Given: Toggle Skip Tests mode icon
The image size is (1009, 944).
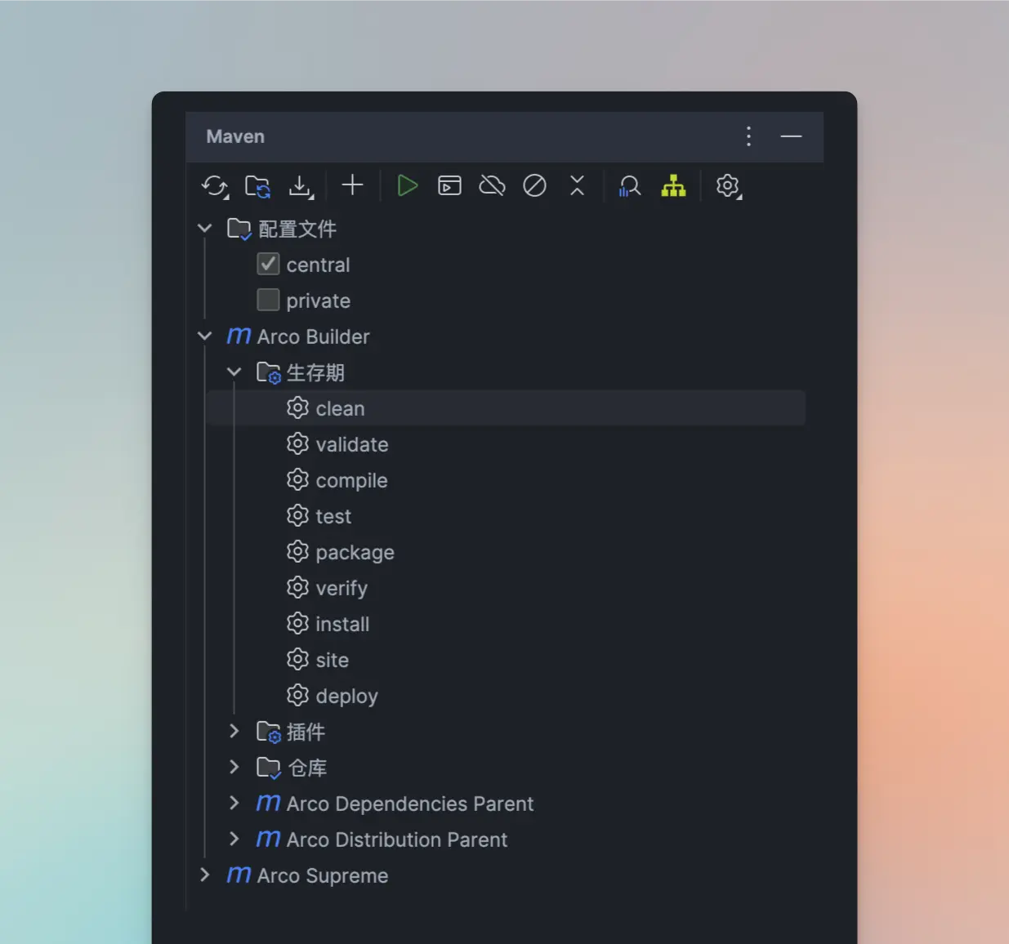Looking at the screenshot, I should pos(534,185).
